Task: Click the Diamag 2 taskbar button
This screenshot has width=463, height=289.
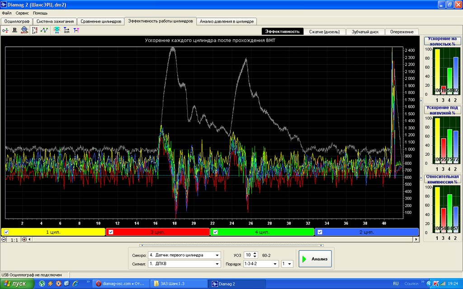Action: coord(236,284)
